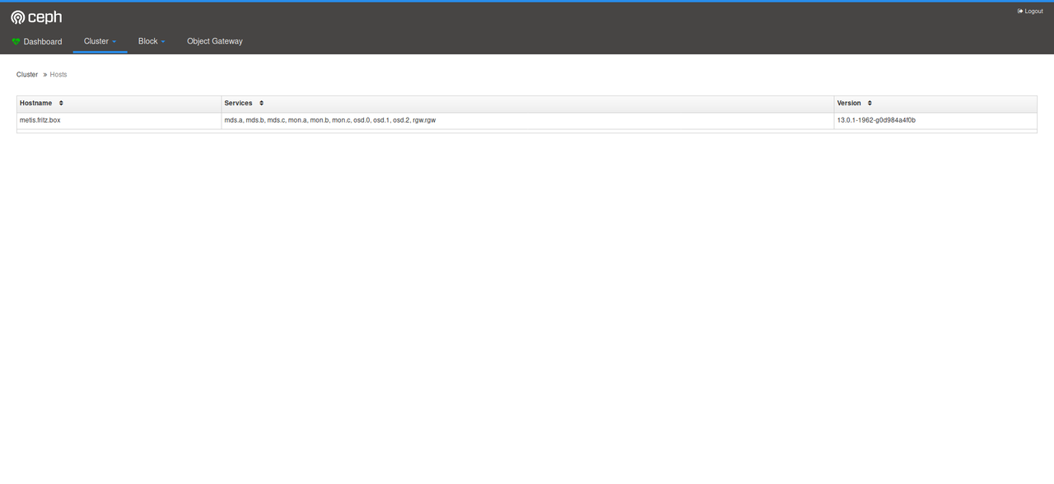Expand the Block menu caret
Image resolution: width=1054 pixels, height=484 pixels.
point(163,42)
